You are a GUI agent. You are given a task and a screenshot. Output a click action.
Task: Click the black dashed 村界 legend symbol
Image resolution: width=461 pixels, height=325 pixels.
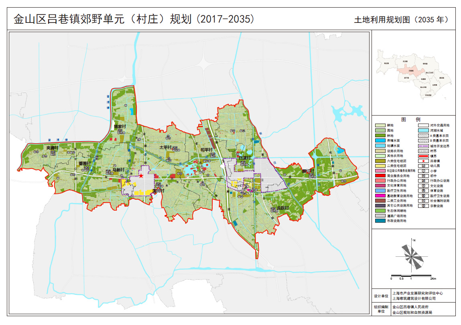(423, 151)
